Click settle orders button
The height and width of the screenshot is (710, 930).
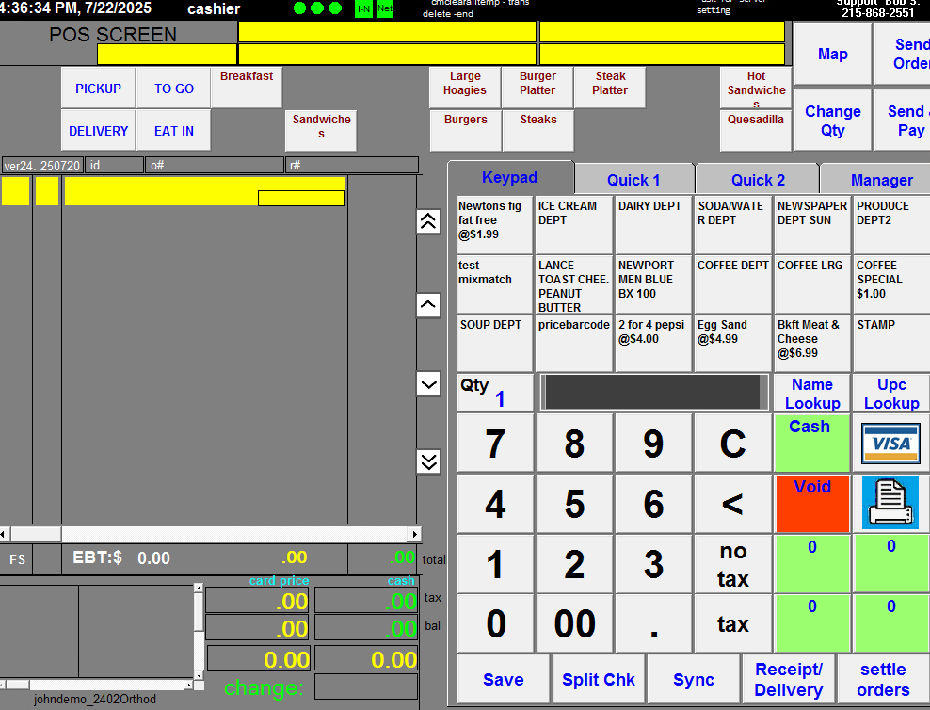(x=883, y=679)
